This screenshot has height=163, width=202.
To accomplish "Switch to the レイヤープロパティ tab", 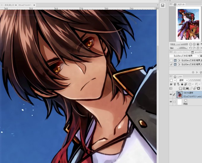I will pyautogui.click(x=181, y=52).
